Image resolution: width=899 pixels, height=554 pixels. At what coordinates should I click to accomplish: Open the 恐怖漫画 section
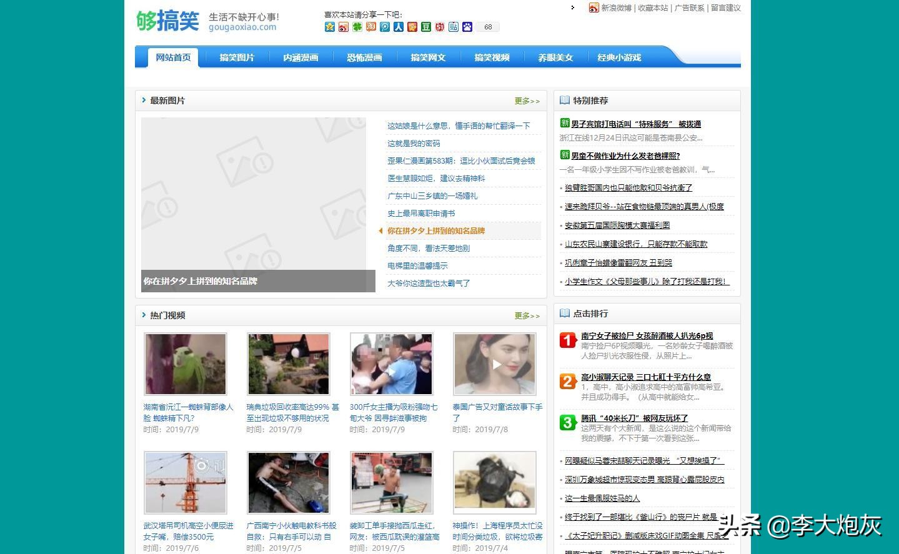click(364, 57)
